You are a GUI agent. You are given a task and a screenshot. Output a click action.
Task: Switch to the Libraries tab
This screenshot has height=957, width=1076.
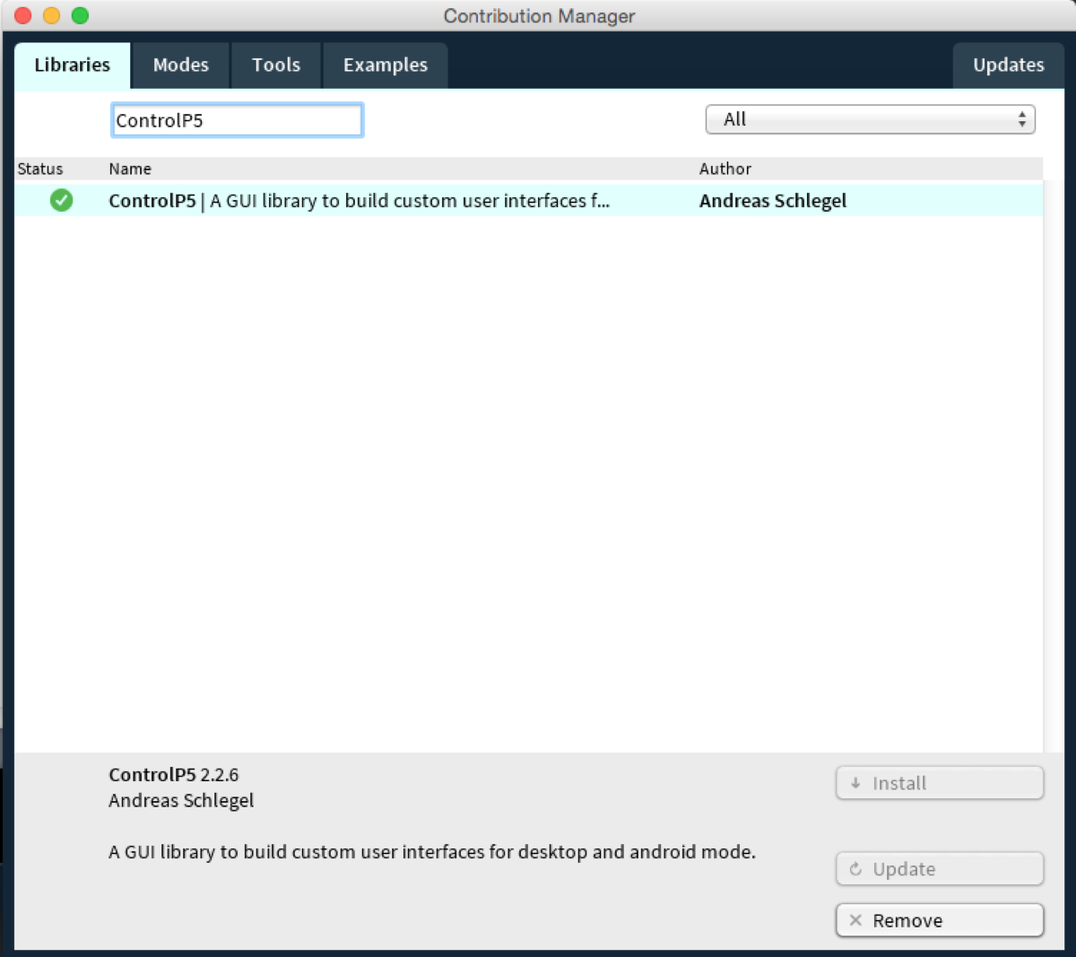click(72, 65)
